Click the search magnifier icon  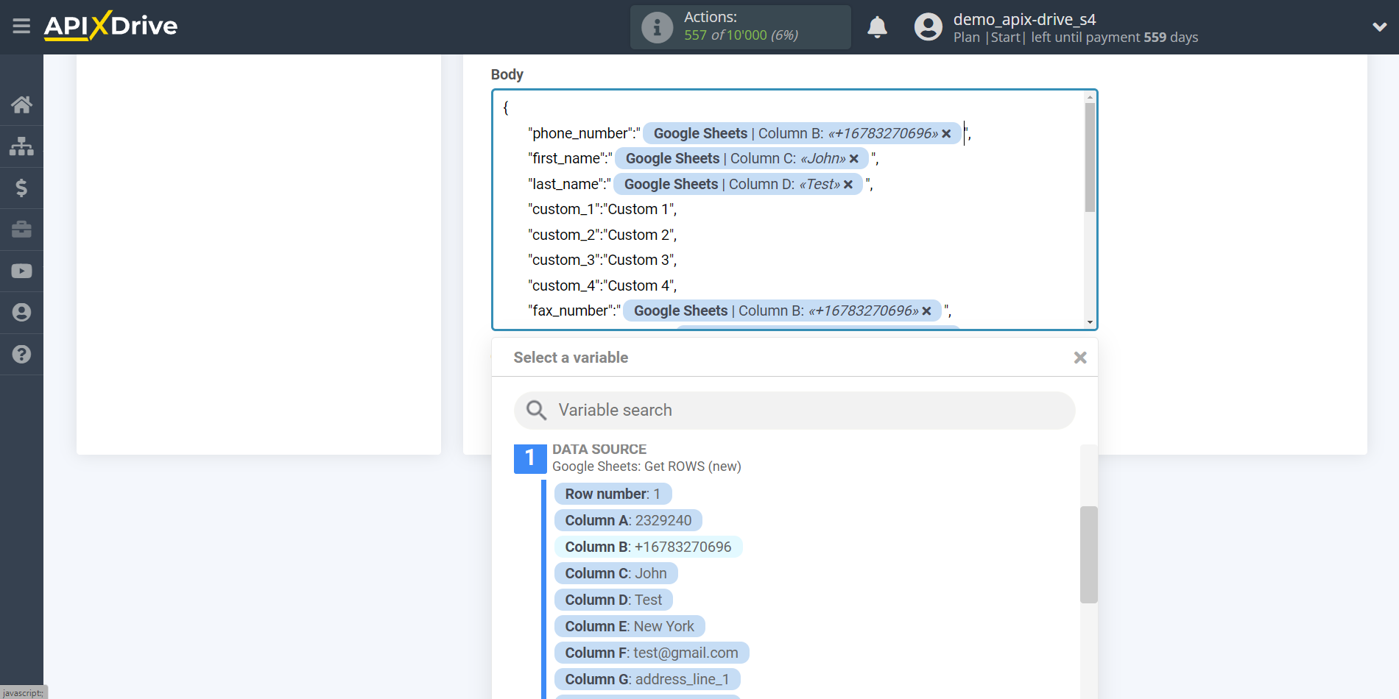(536, 411)
